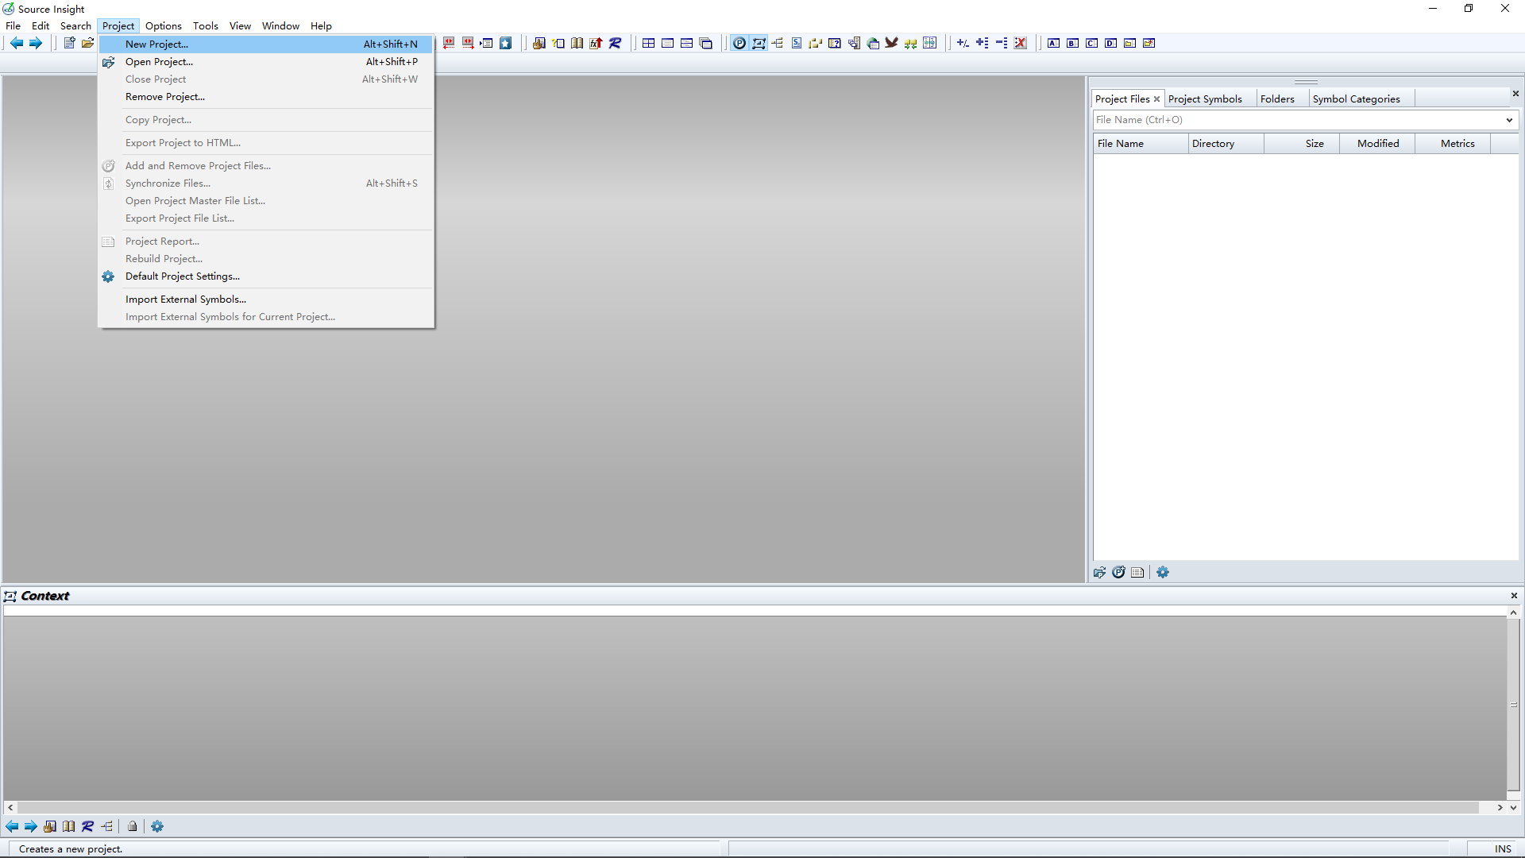Viewport: 1525px width, 858px height.
Task: Open the File menu
Action: [x=14, y=26]
